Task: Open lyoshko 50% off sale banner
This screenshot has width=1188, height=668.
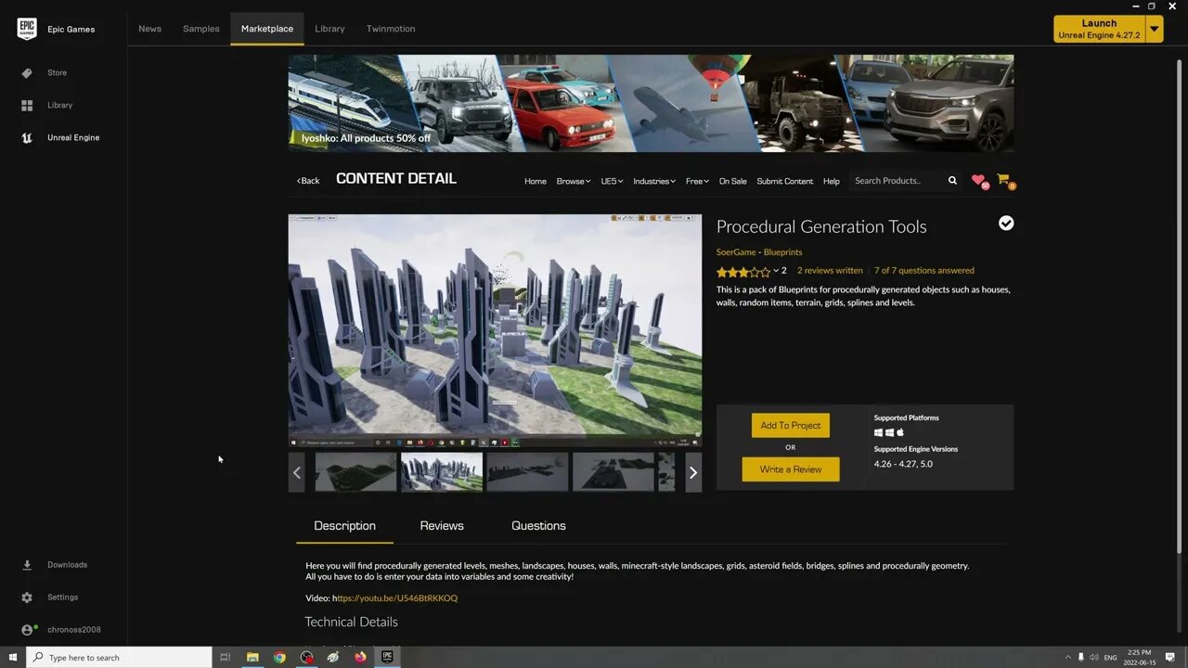Action: point(651,103)
